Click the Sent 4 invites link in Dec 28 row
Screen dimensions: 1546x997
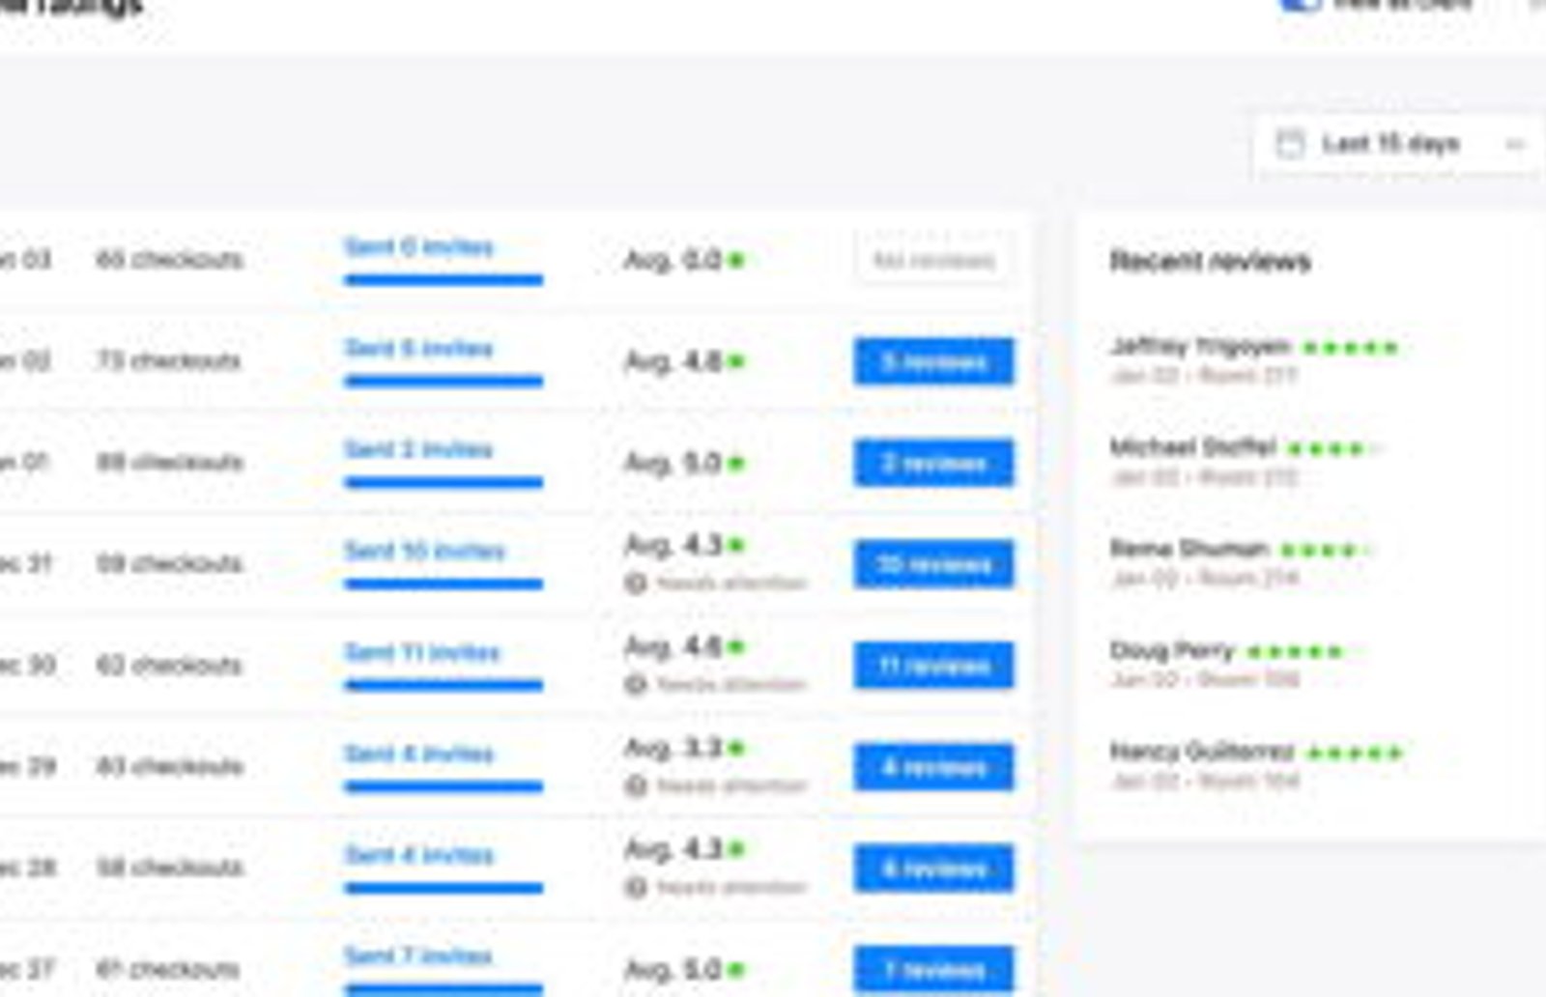419,856
